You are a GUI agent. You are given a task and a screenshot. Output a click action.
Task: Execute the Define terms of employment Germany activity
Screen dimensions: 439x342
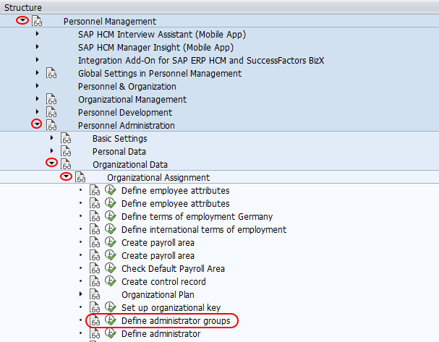tap(111, 215)
